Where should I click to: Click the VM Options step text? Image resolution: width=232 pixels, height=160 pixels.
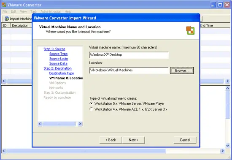57,83
